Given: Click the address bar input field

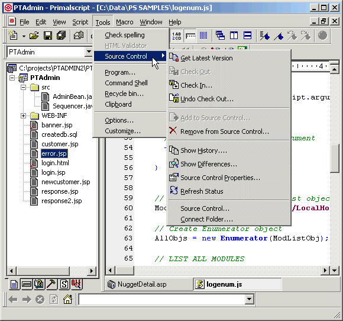Looking at the screenshot, I should 162,299.
